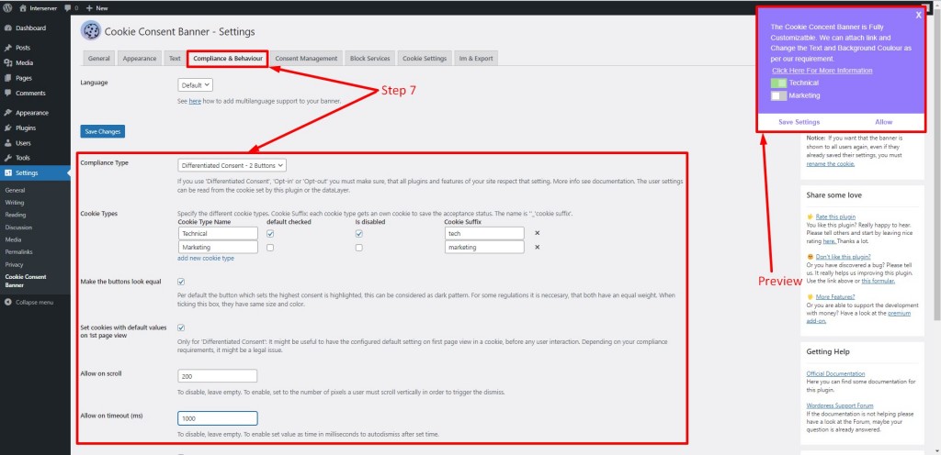The image size is (941, 455).
Task: Click 'here' multilanguage help link
Action: (195, 102)
